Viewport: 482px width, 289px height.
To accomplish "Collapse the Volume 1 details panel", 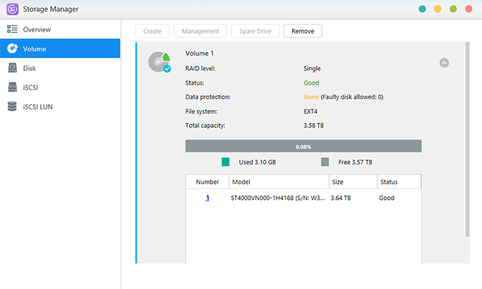I will click(x=444, y=63).
